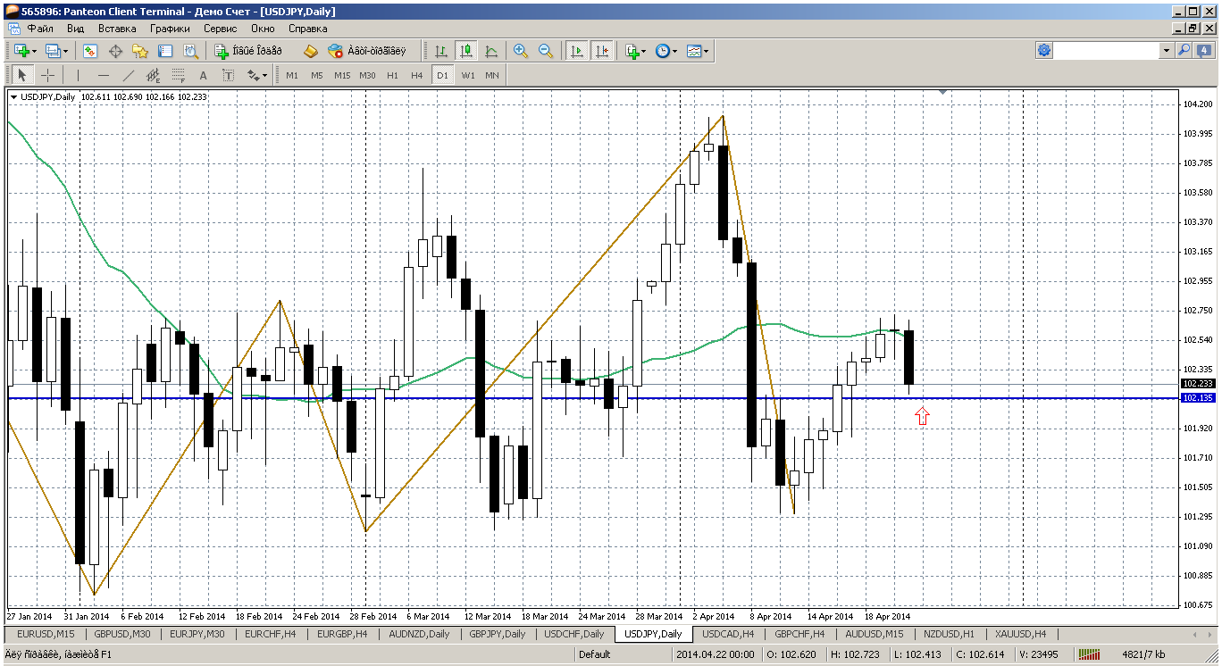Open the Справка menu
Viewport: 1222px width, 666px height.
308,29
